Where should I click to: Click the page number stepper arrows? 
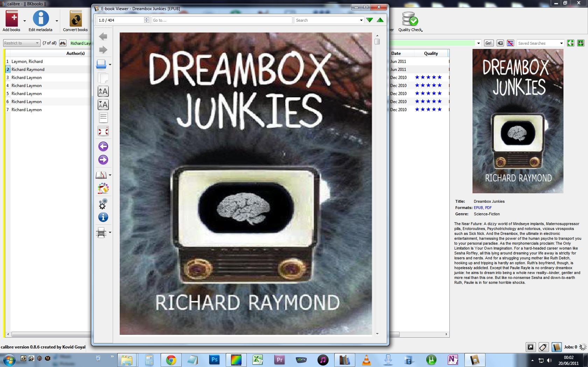tap(146, 20)
